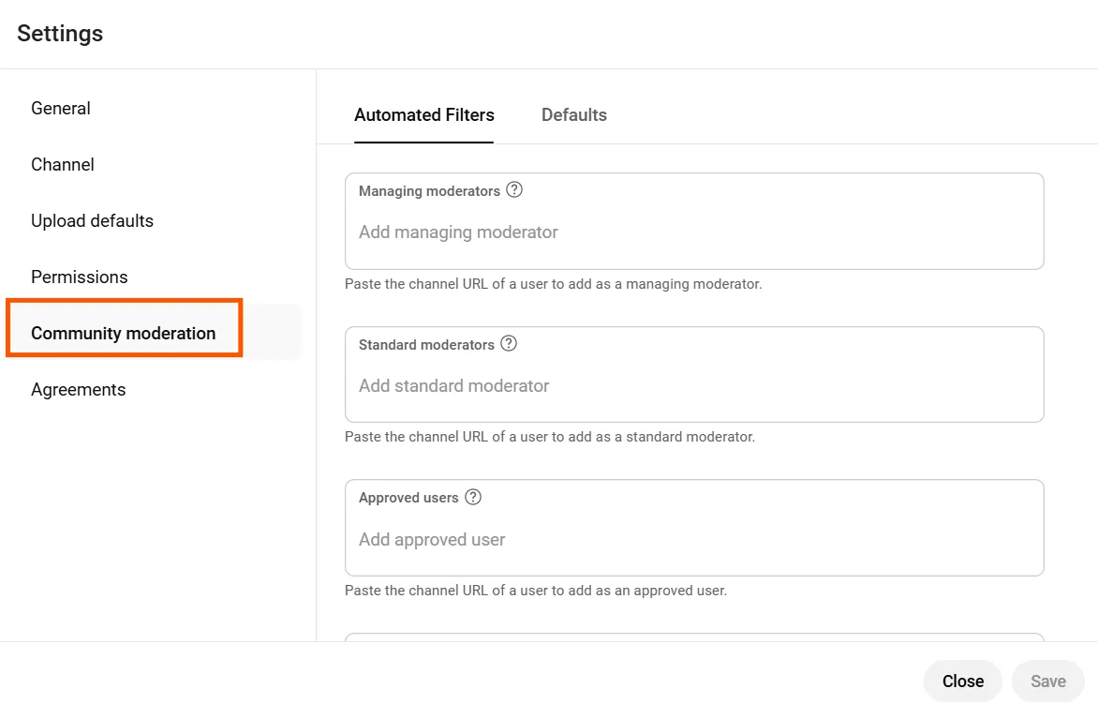Open the Managing moderators help tooltip

(x=513, y=190)
